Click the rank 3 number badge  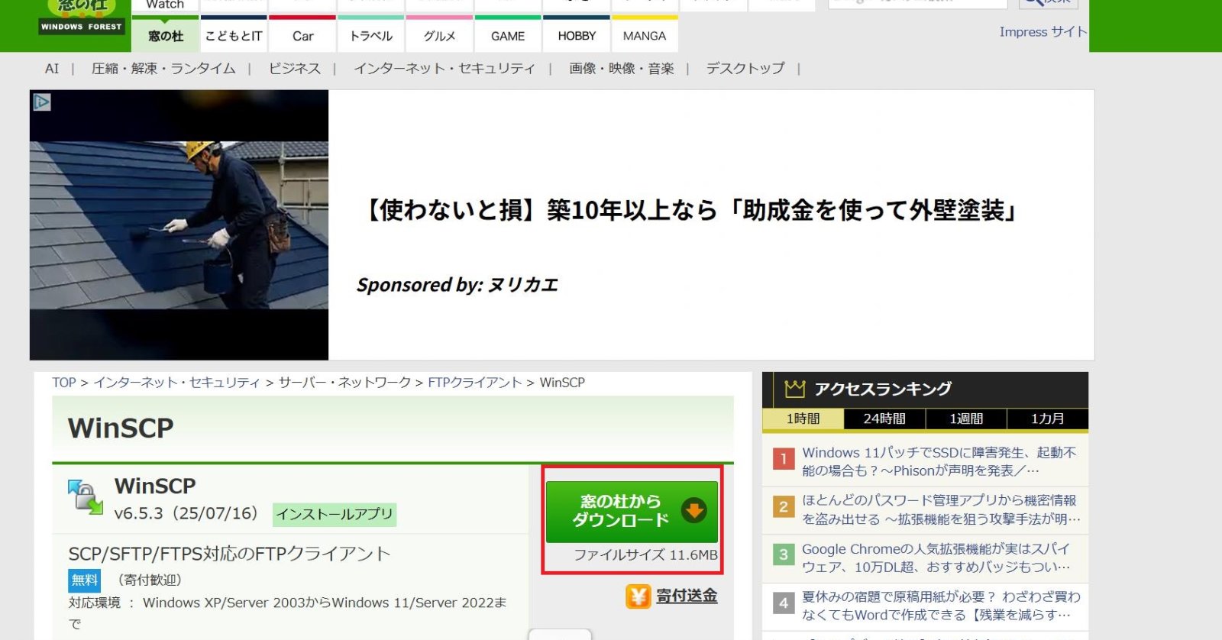click(784, 554)
